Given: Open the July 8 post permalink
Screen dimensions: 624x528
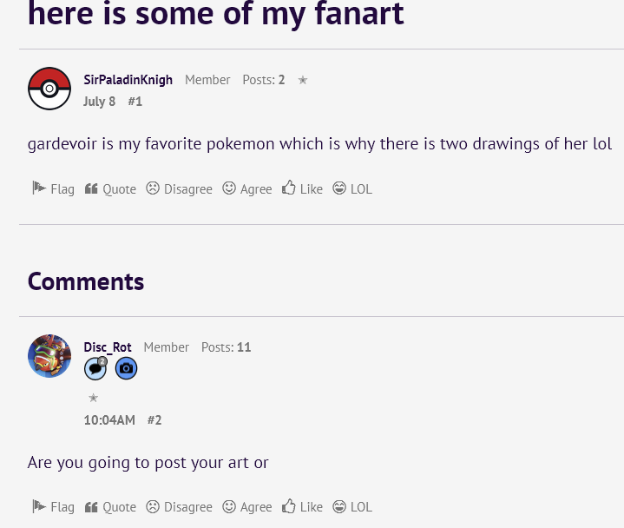Looking at the screenshot, I should 99,102.
